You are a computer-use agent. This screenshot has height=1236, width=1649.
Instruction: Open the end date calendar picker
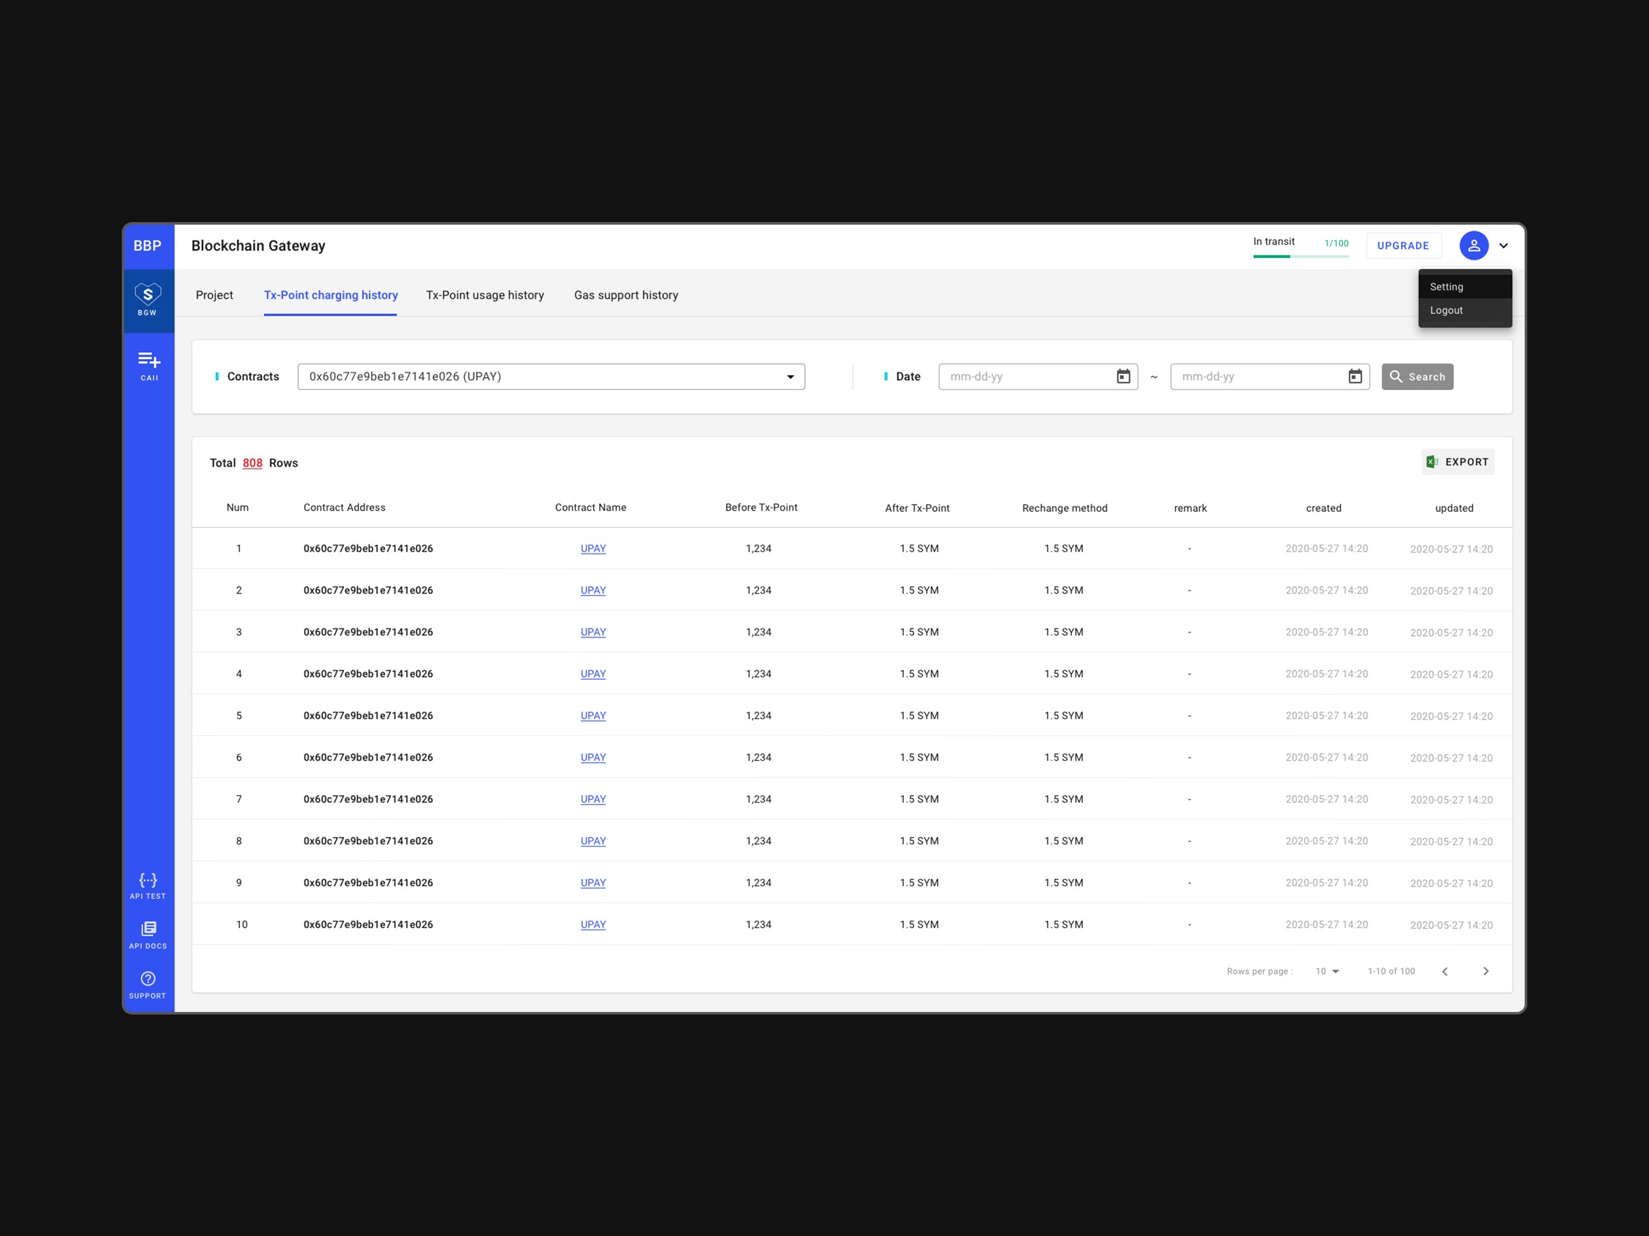[x=1355, y=376]
